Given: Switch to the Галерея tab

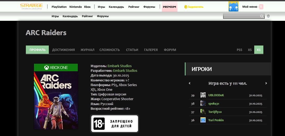Looking at the screenshot, I should click(x=151, y=50).
